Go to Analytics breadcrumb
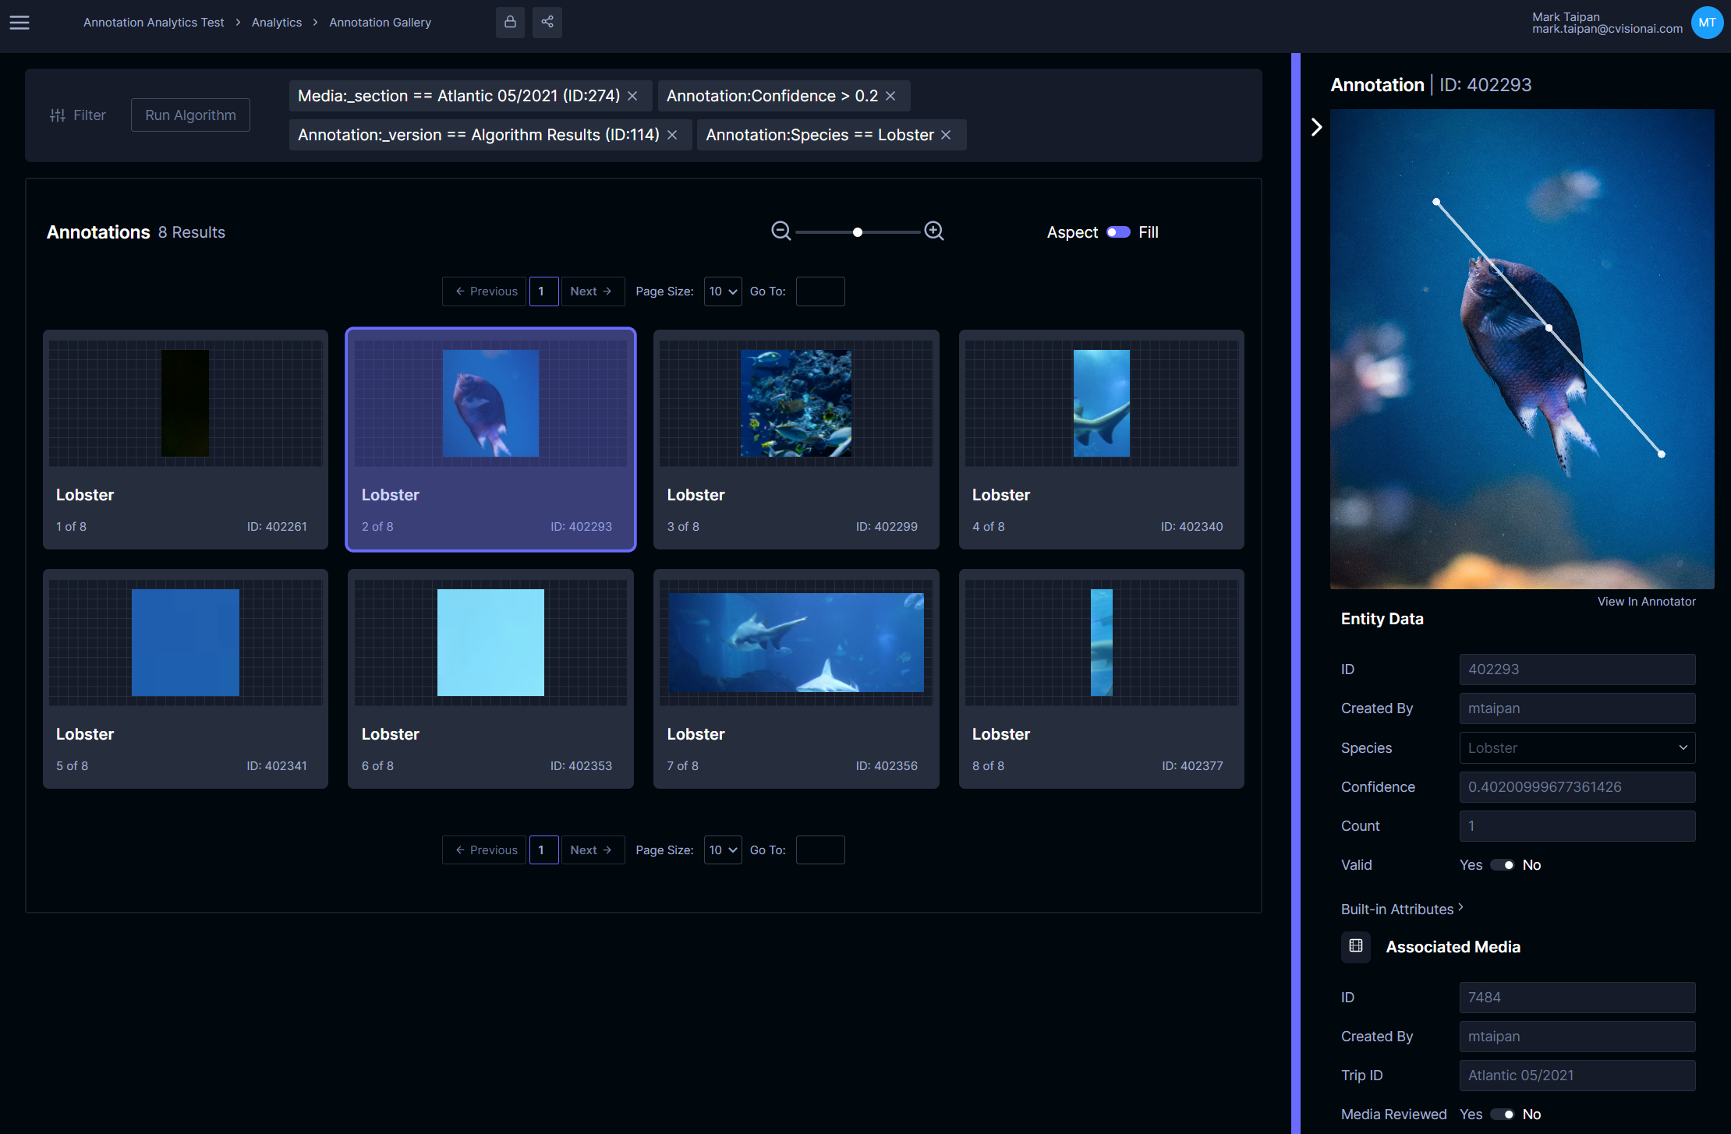This screenshot has height=1134, width=1731. (276, 23)
